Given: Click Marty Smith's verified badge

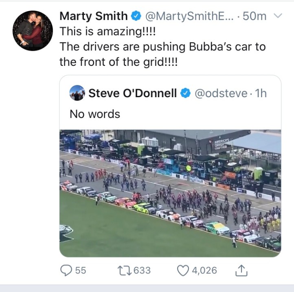Looking at the screenshot, I should tap(136, 16).
